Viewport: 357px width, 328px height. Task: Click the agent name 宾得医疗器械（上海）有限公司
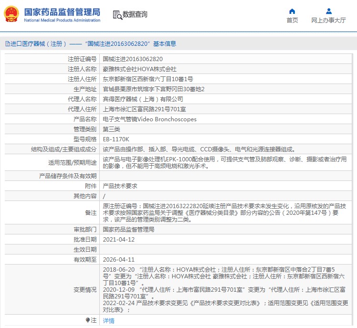[143, 99]
